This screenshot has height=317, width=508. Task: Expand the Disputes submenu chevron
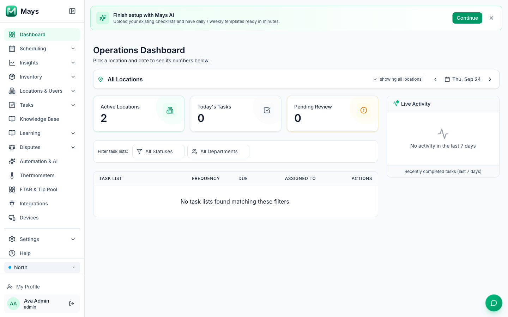[73, 147]
